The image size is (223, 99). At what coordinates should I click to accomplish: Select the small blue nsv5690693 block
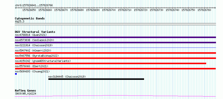(x=16, y=74)
